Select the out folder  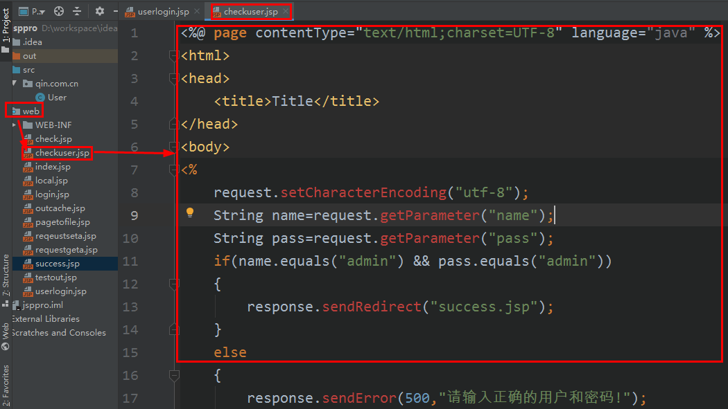coord(29,56)
